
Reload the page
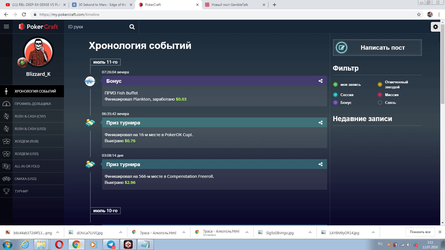pyautogui.click(x=24, y=14)
